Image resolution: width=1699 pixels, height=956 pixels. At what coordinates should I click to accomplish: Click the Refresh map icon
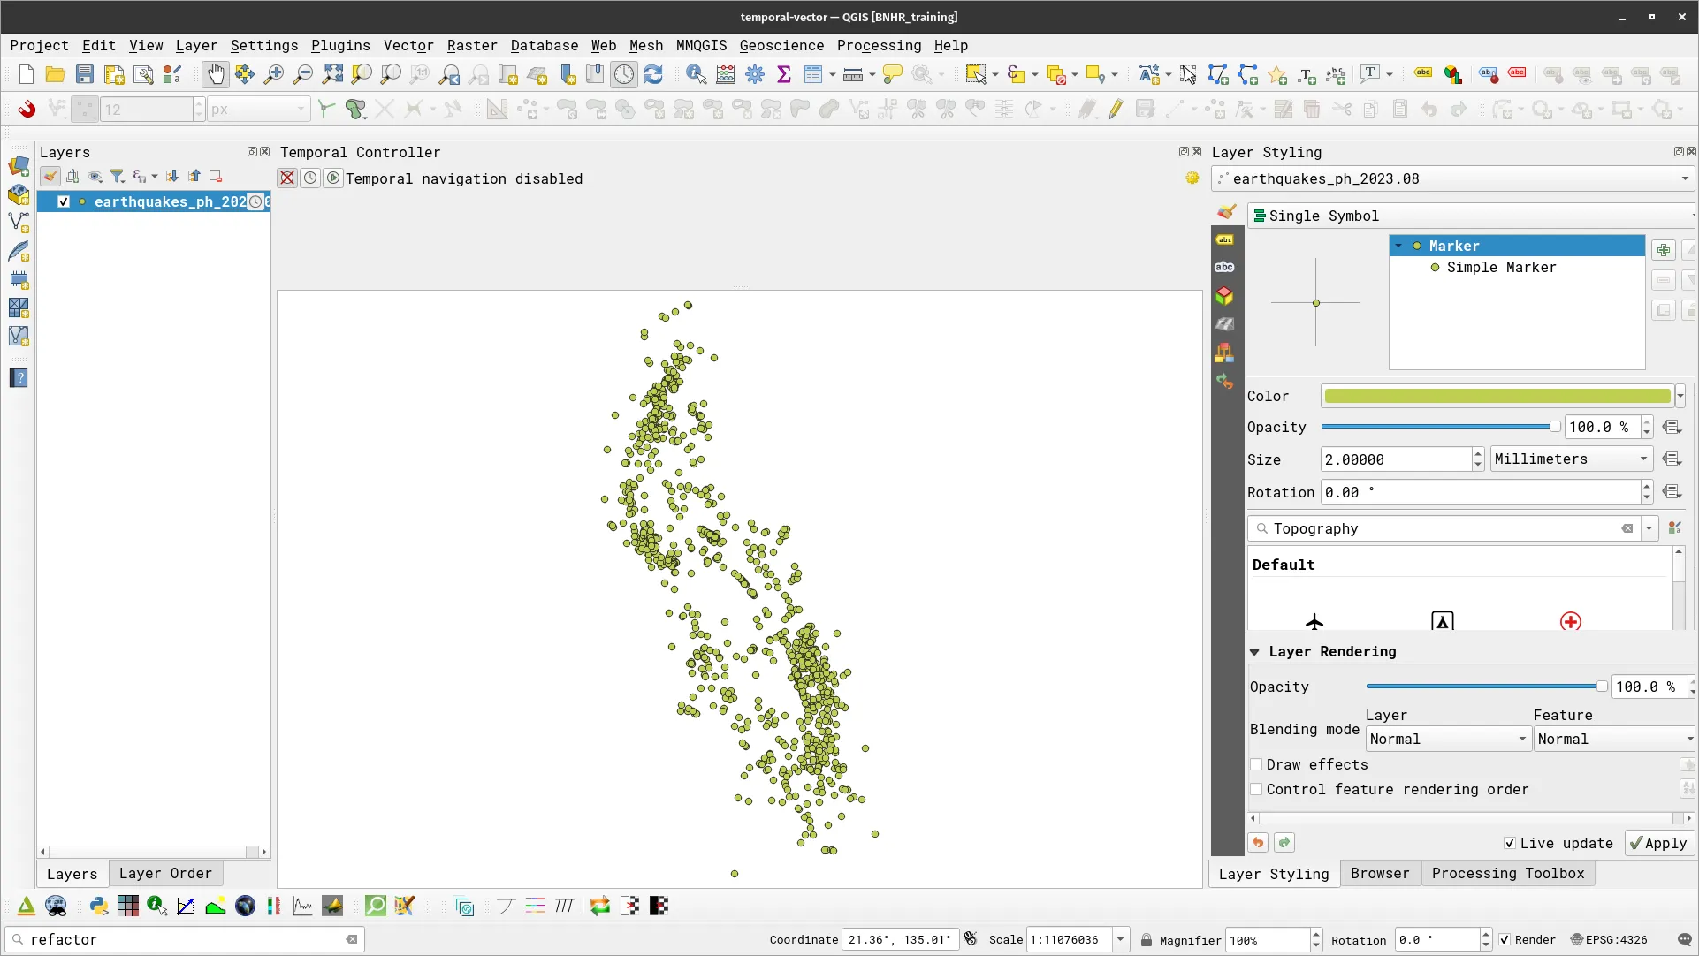pos(653,75)
